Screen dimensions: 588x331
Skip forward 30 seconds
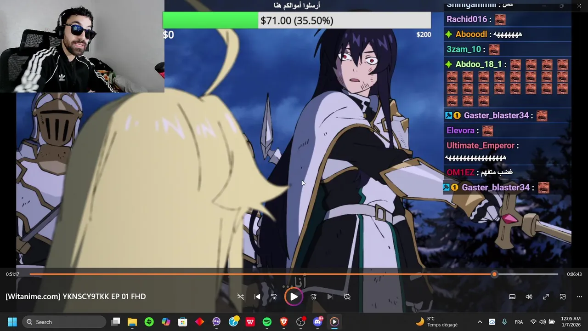pos(313,297)
